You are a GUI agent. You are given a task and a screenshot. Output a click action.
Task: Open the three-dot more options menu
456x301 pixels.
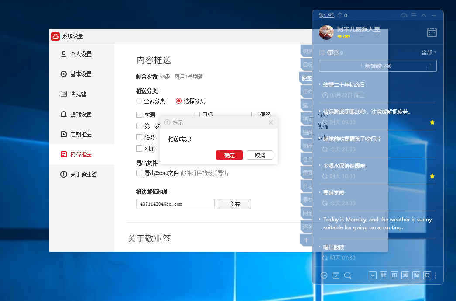coord(435,275)
